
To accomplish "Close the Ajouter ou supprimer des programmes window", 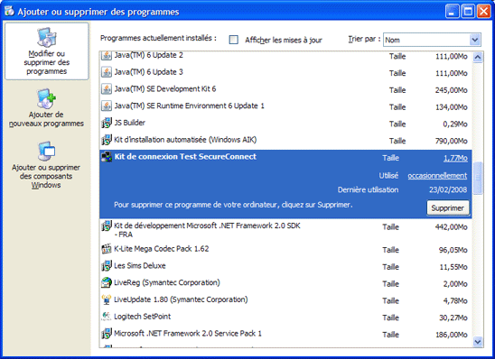I will (483, 12).
